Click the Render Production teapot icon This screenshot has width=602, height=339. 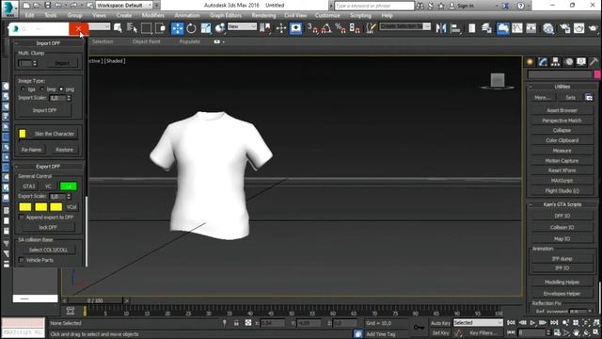pos(593,28)
